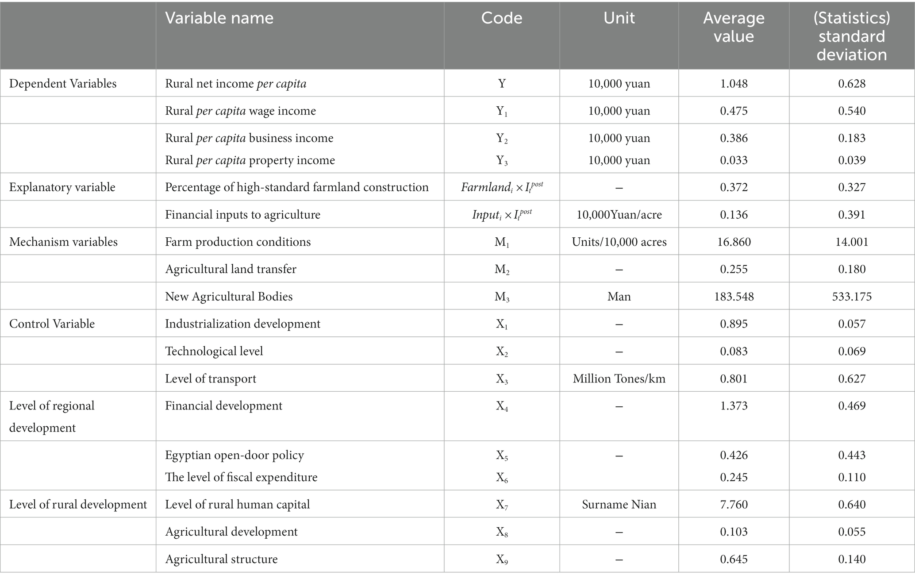This screenshot has height=579, width=915.
Task: Select the "Average value" column header
Action: click(x=734, y=27)
